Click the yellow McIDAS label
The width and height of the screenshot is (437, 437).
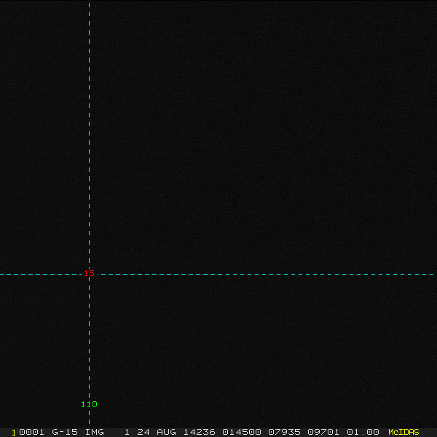coord(403,432)
